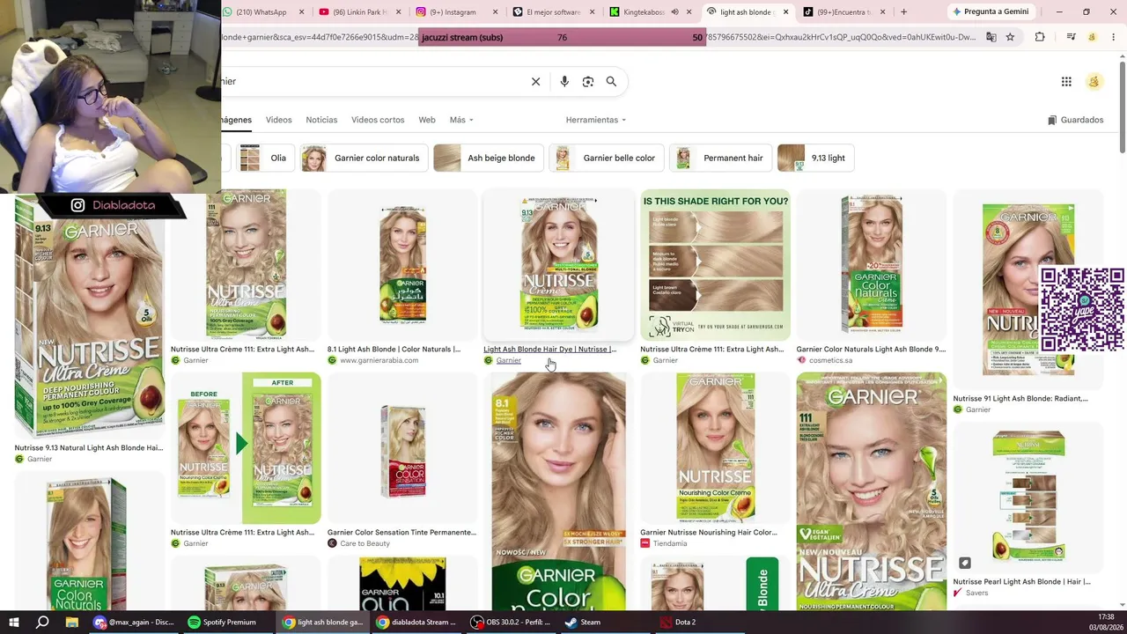This screenshot has width=1127, height=634.
Task: Open the Google account avatar
Action: click(1094, 82)
